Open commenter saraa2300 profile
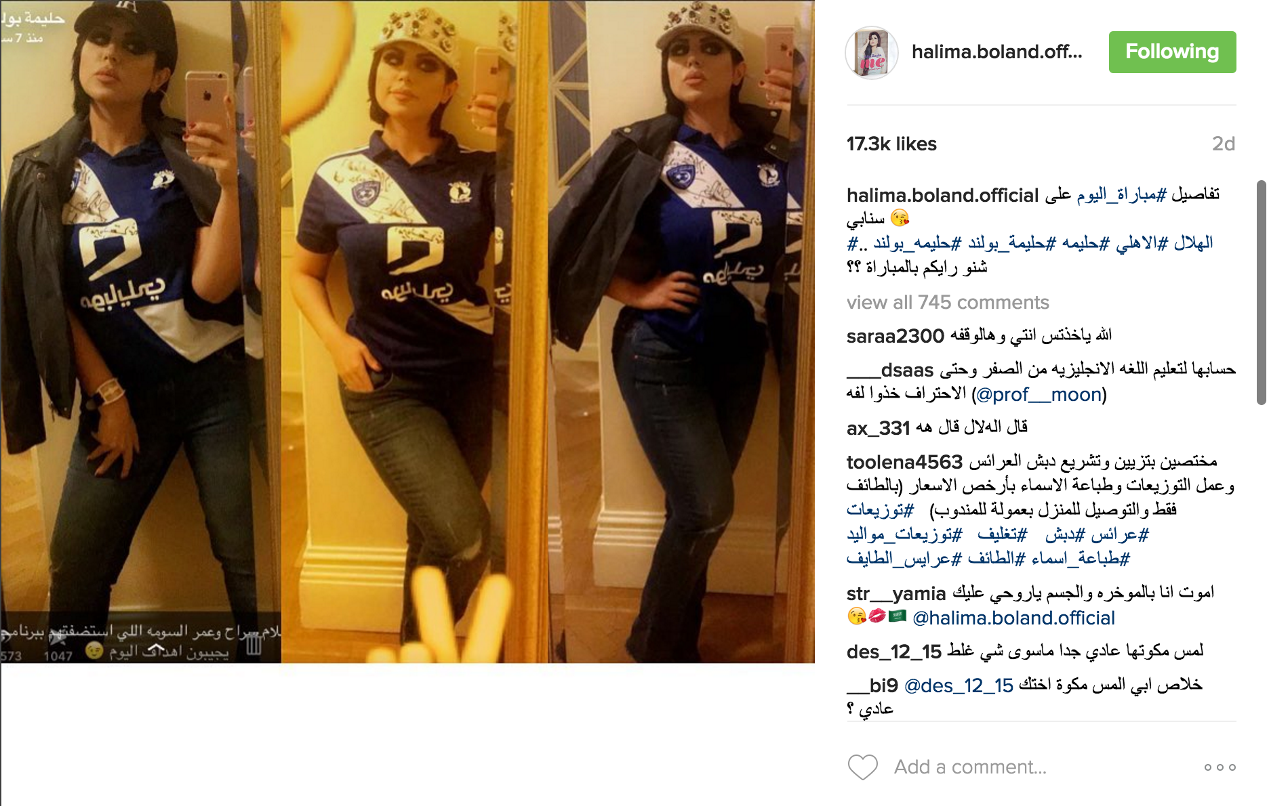The width and height of the screenshot is (1269, 806). (895, 336)
